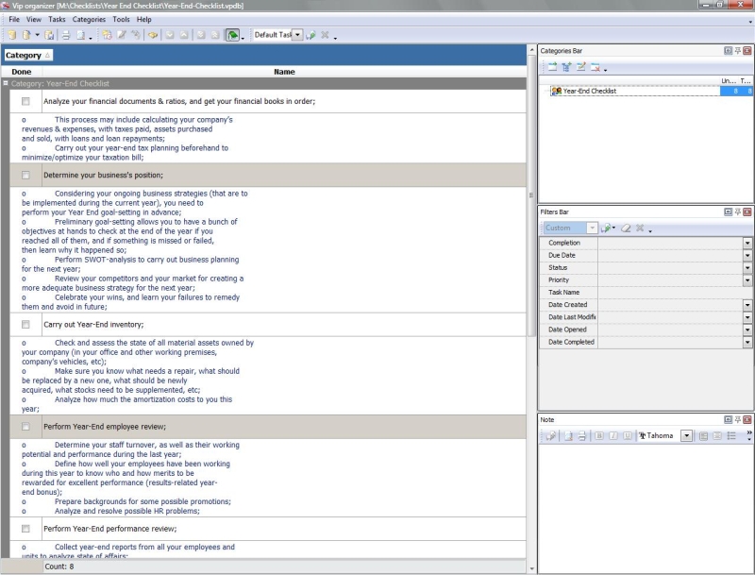
Task: Mark 'Carry out Year-End inventory' as done
Action: pos(25,324)
